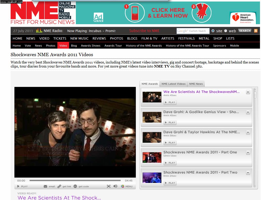Open the METAL menu item
Viewport: 261px width, 200px height.
click(204, 39)
